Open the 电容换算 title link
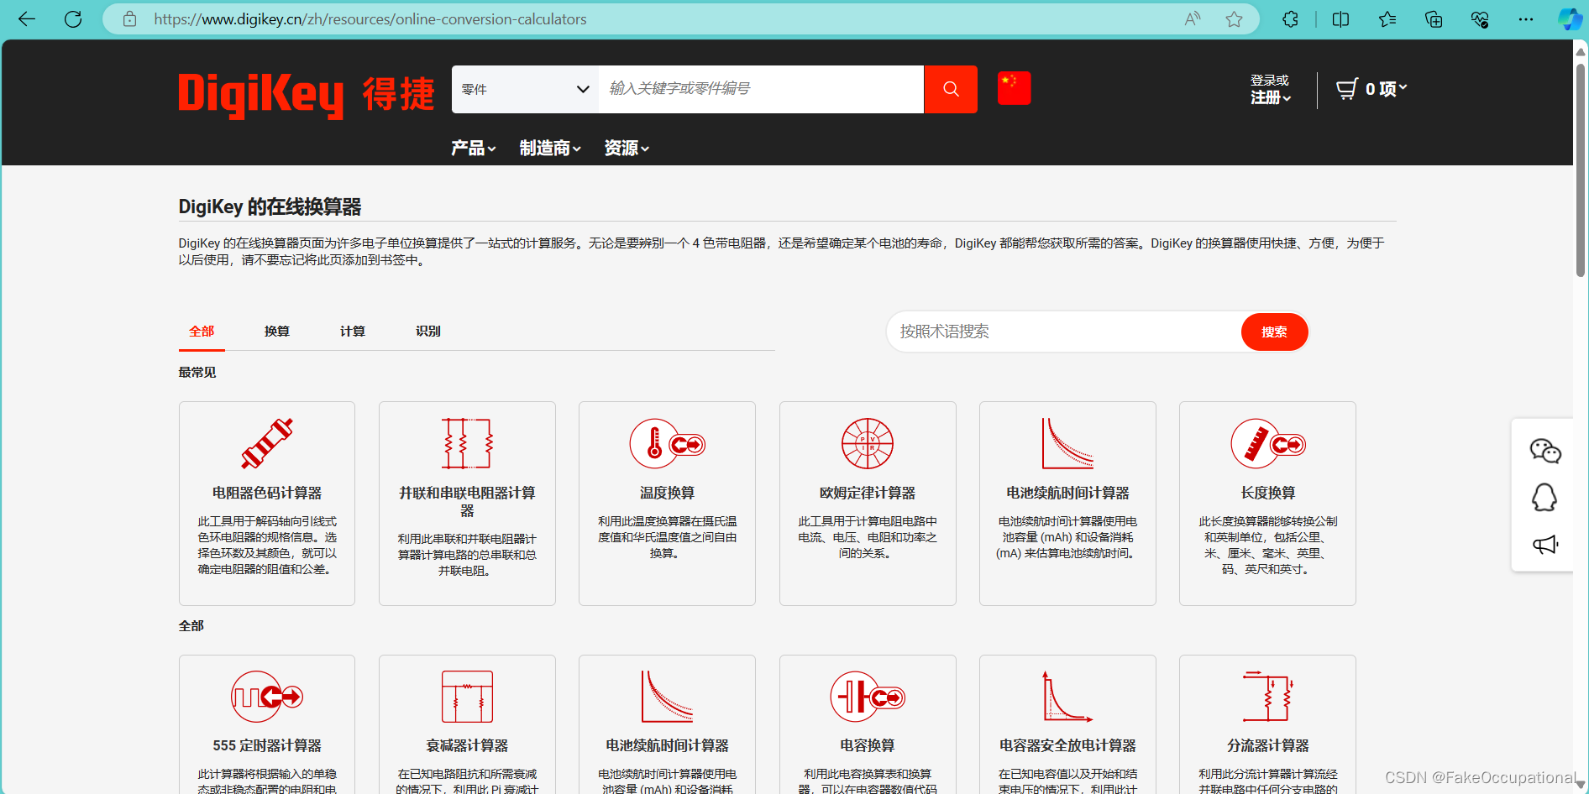Screen dimensions: 1589x794 point(868,746)
